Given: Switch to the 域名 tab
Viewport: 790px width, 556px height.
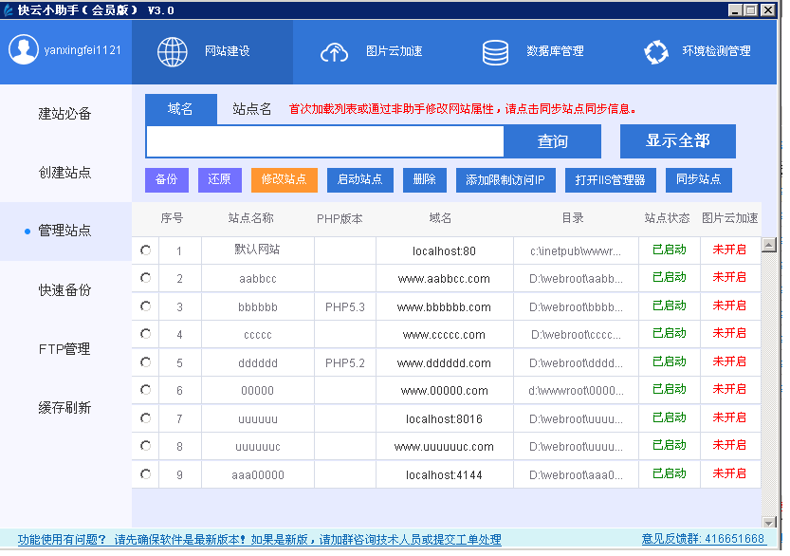Looking at the screenshot, I should (x=180, y=109).
